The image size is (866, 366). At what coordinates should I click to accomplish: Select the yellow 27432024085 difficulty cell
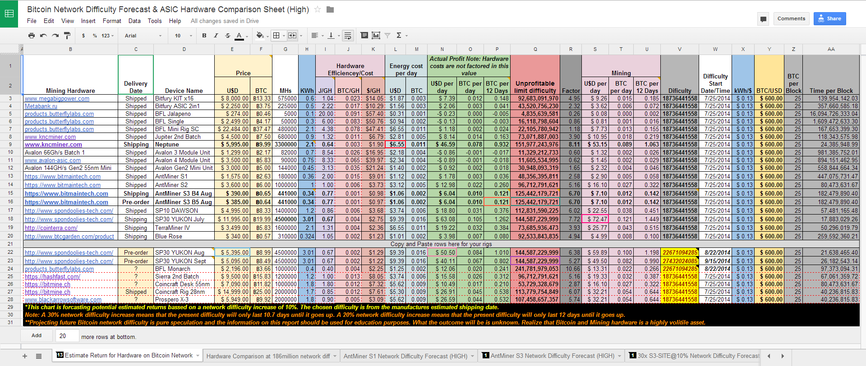pyautogui.click(x=680, y=261)
